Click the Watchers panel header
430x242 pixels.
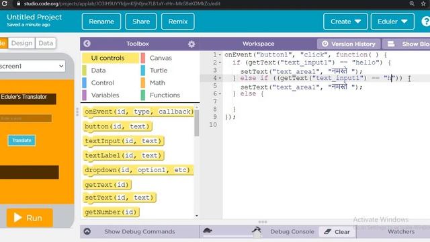[x=400, y=232]
